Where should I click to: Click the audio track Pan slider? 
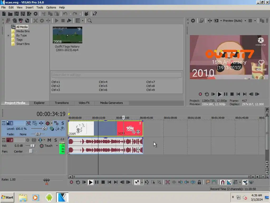[x=31, y=151]
